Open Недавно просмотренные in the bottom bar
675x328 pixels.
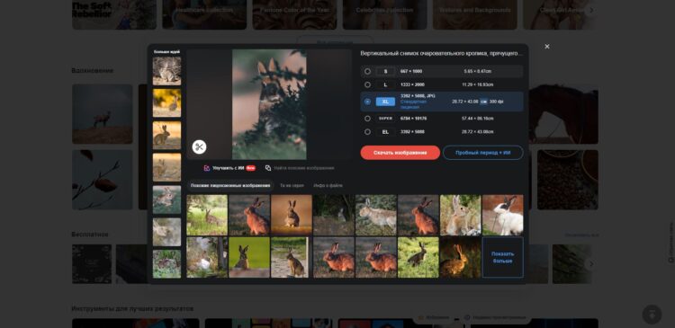495,317
